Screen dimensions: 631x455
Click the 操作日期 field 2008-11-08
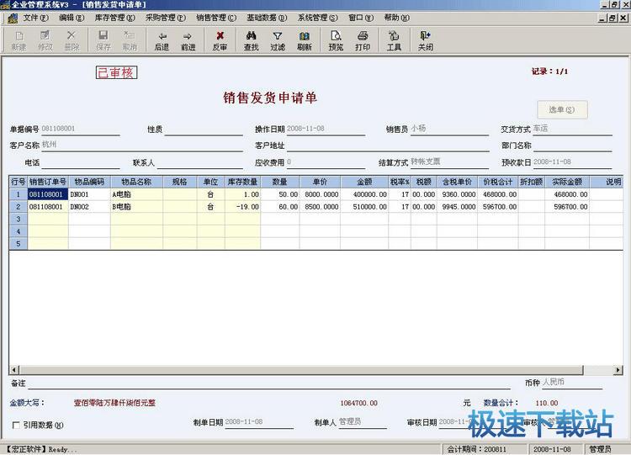tap(326, 130)
